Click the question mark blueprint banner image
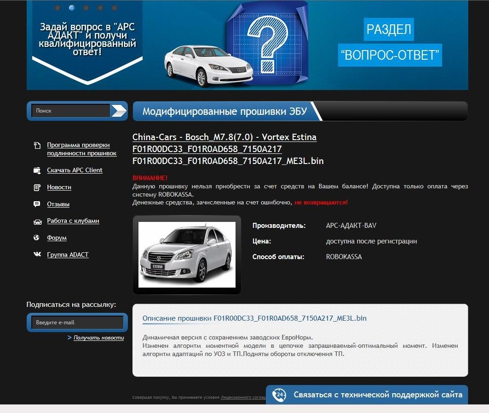This screenshot has height=413, width=489. 267,44
